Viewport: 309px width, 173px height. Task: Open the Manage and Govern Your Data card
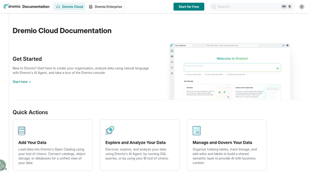pos(227,145)
